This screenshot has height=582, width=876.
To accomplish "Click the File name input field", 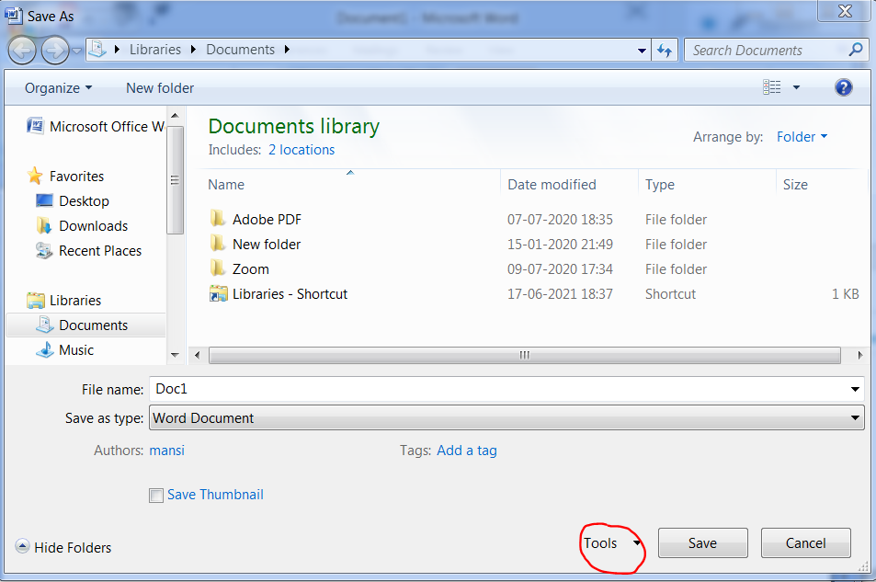I will [496, 389].
